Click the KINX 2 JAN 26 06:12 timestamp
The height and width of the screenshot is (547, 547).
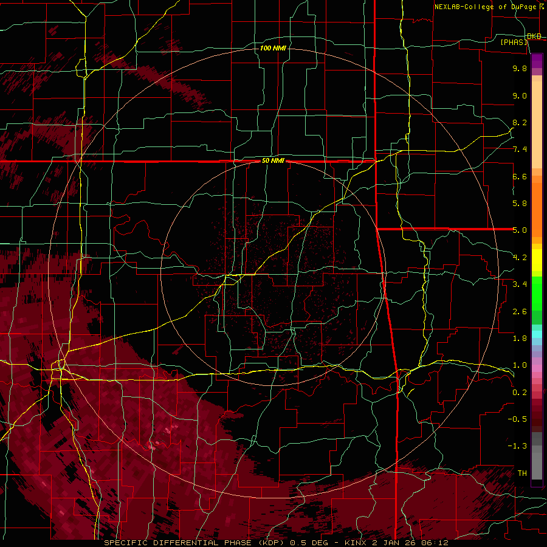pos(396,543)
